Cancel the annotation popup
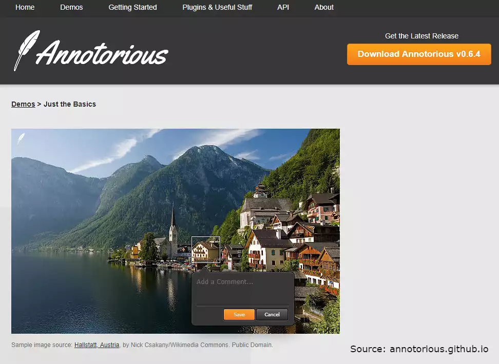This screenshot has width=499, height=364. pos(272,314)
